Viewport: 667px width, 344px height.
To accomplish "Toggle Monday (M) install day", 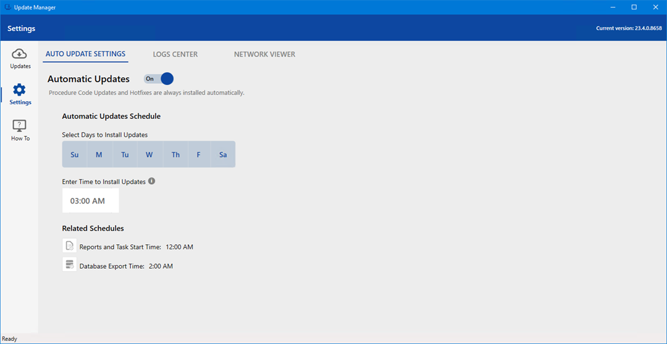I will point(99,155).
